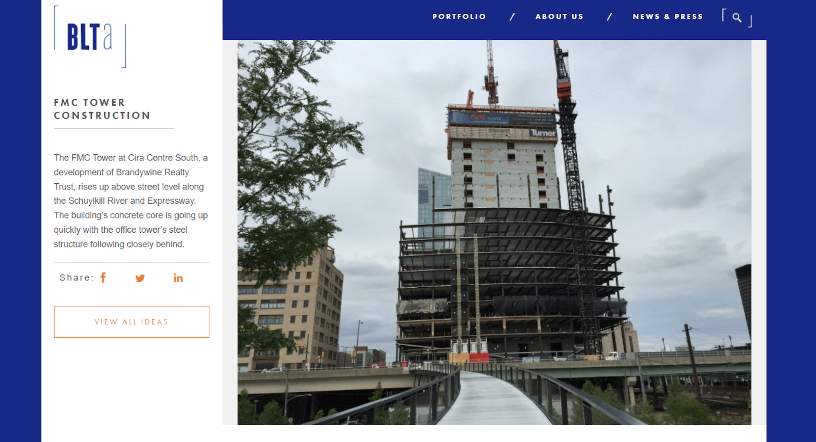Share the article on Facebook
This screenshot has height=442, width=816.
click(x=103, y=278)
